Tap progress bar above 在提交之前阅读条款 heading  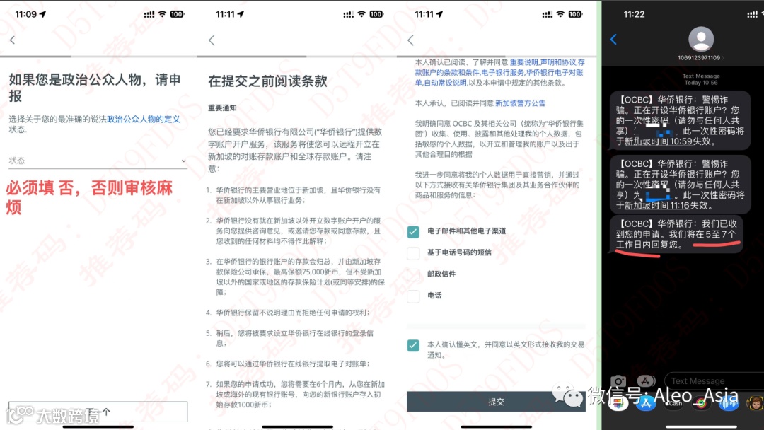click(296, 57)
